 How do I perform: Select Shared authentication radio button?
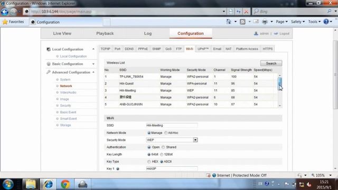(163, 147)
